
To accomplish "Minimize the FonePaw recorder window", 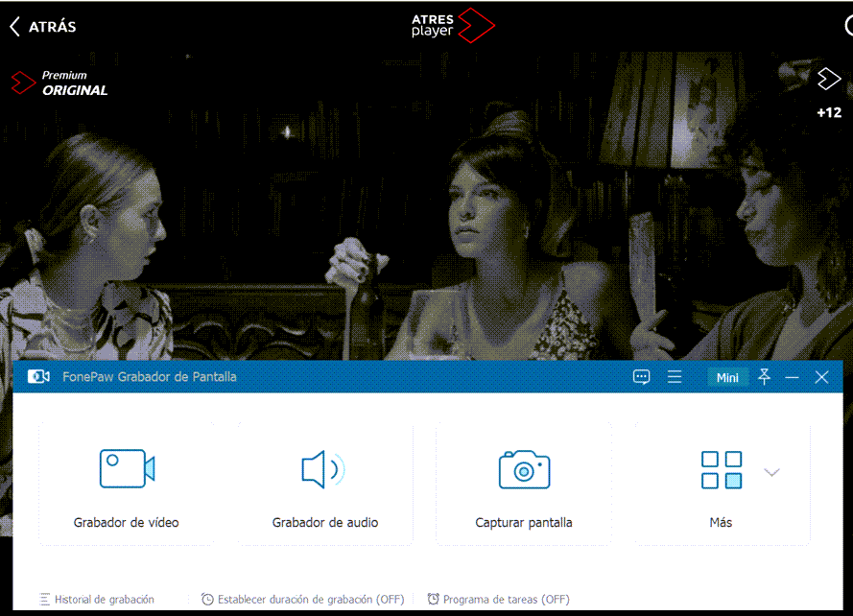I will coord(792,378).
